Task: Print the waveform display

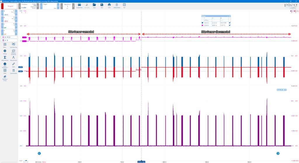Action: (x=109, y=6)
